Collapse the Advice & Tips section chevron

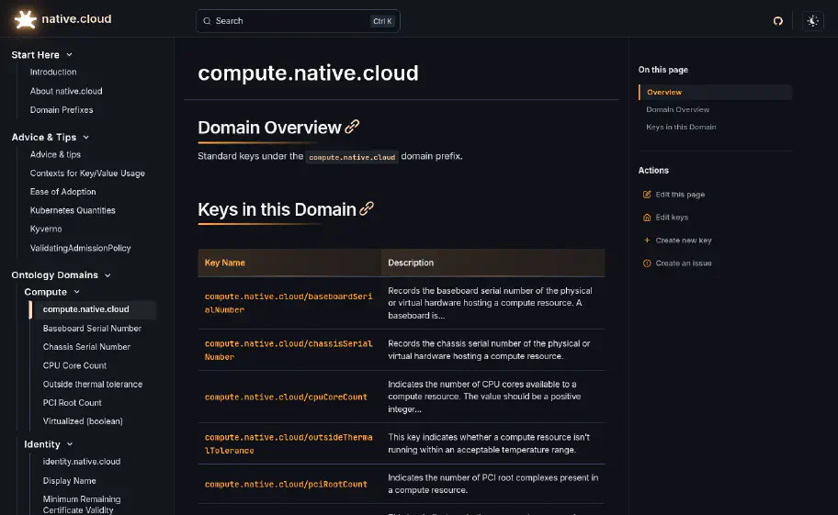pyautogui.click(x=86, y=137)
